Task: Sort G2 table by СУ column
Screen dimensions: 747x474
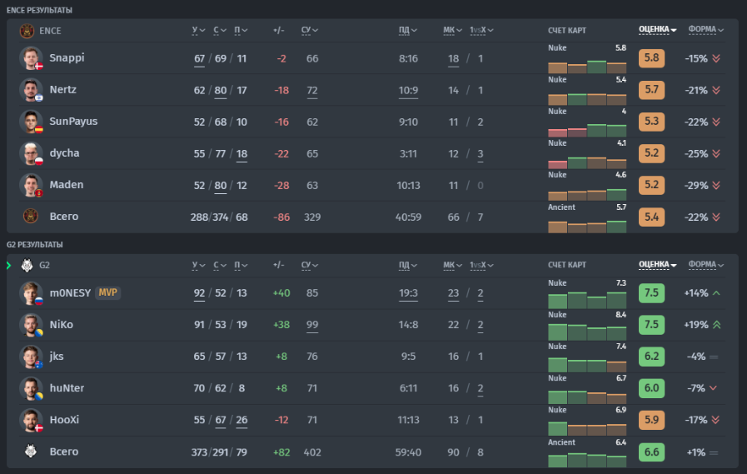Action: pyautogui.click(x=310, y=265)
